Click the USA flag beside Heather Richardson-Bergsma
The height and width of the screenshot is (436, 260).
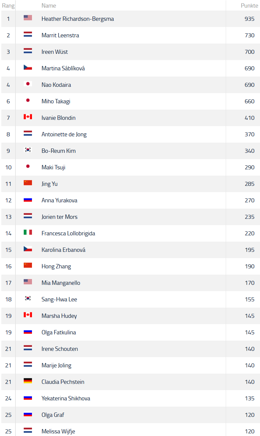28,18
